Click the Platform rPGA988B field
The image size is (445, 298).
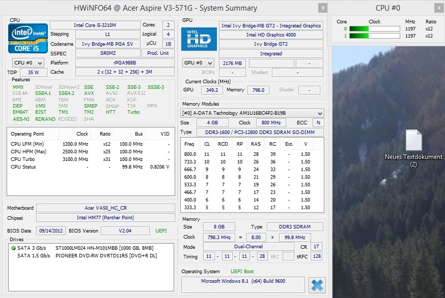click(125, 63)
